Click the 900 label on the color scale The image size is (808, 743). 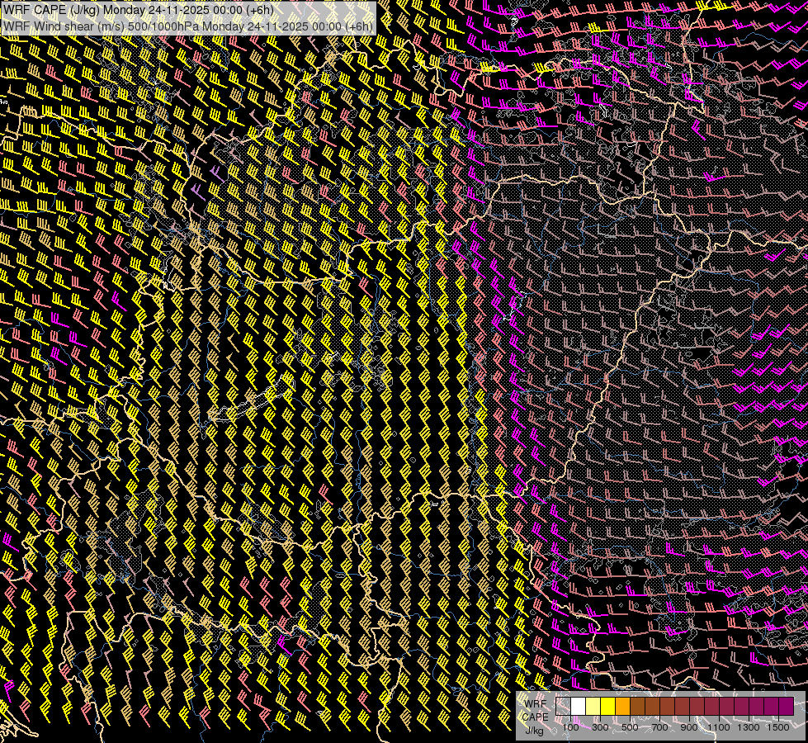click(689, 727)
